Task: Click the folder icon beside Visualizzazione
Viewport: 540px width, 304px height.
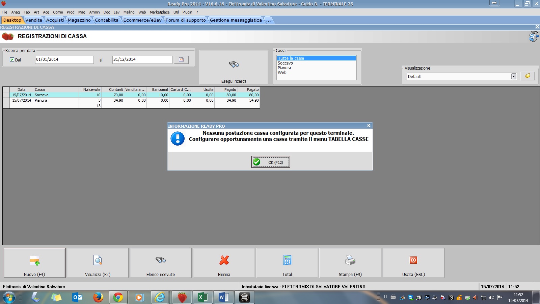Action: [x=528, y=76]
